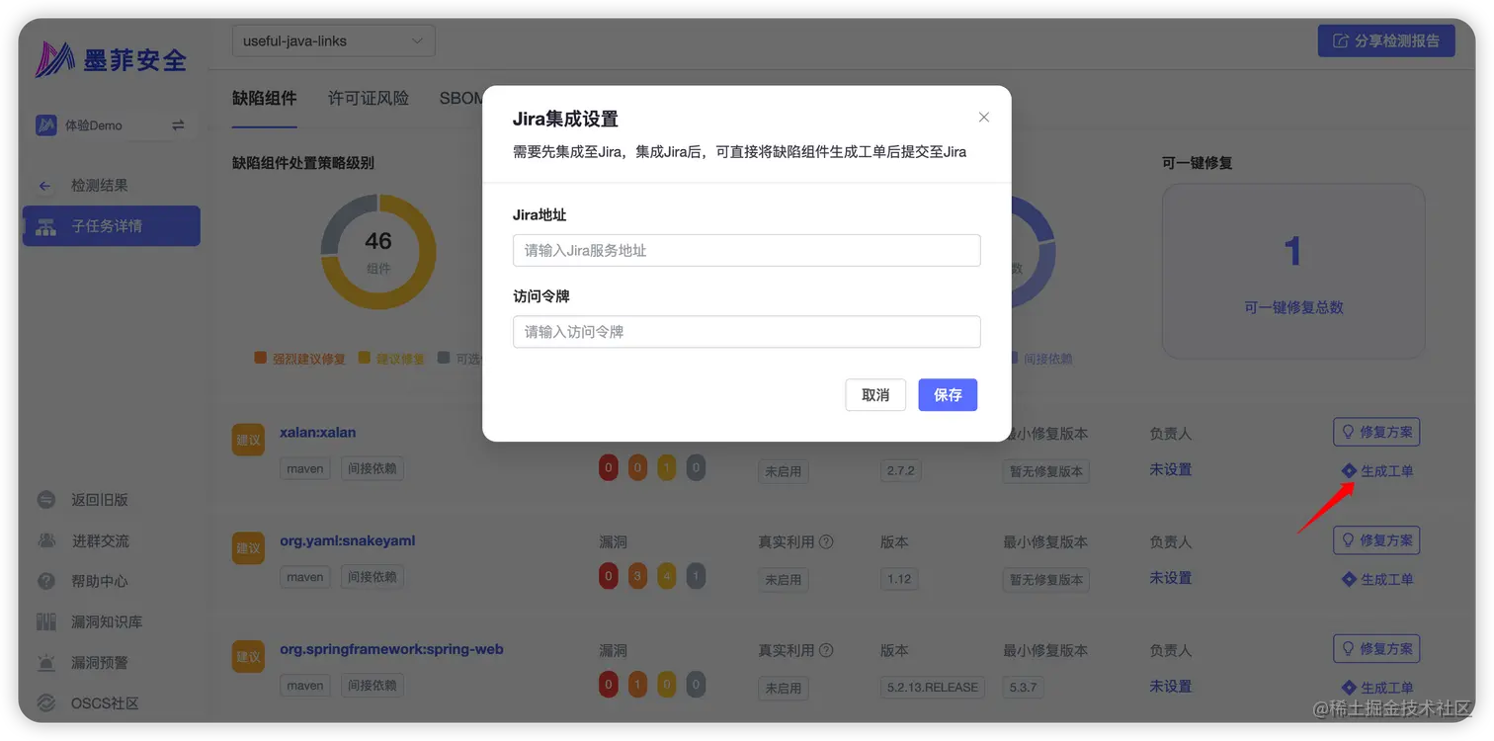Viewport: 1494px width, 741px height.
Task: Close the Jira集成设置 dialog with X
Action: point(983,117)
